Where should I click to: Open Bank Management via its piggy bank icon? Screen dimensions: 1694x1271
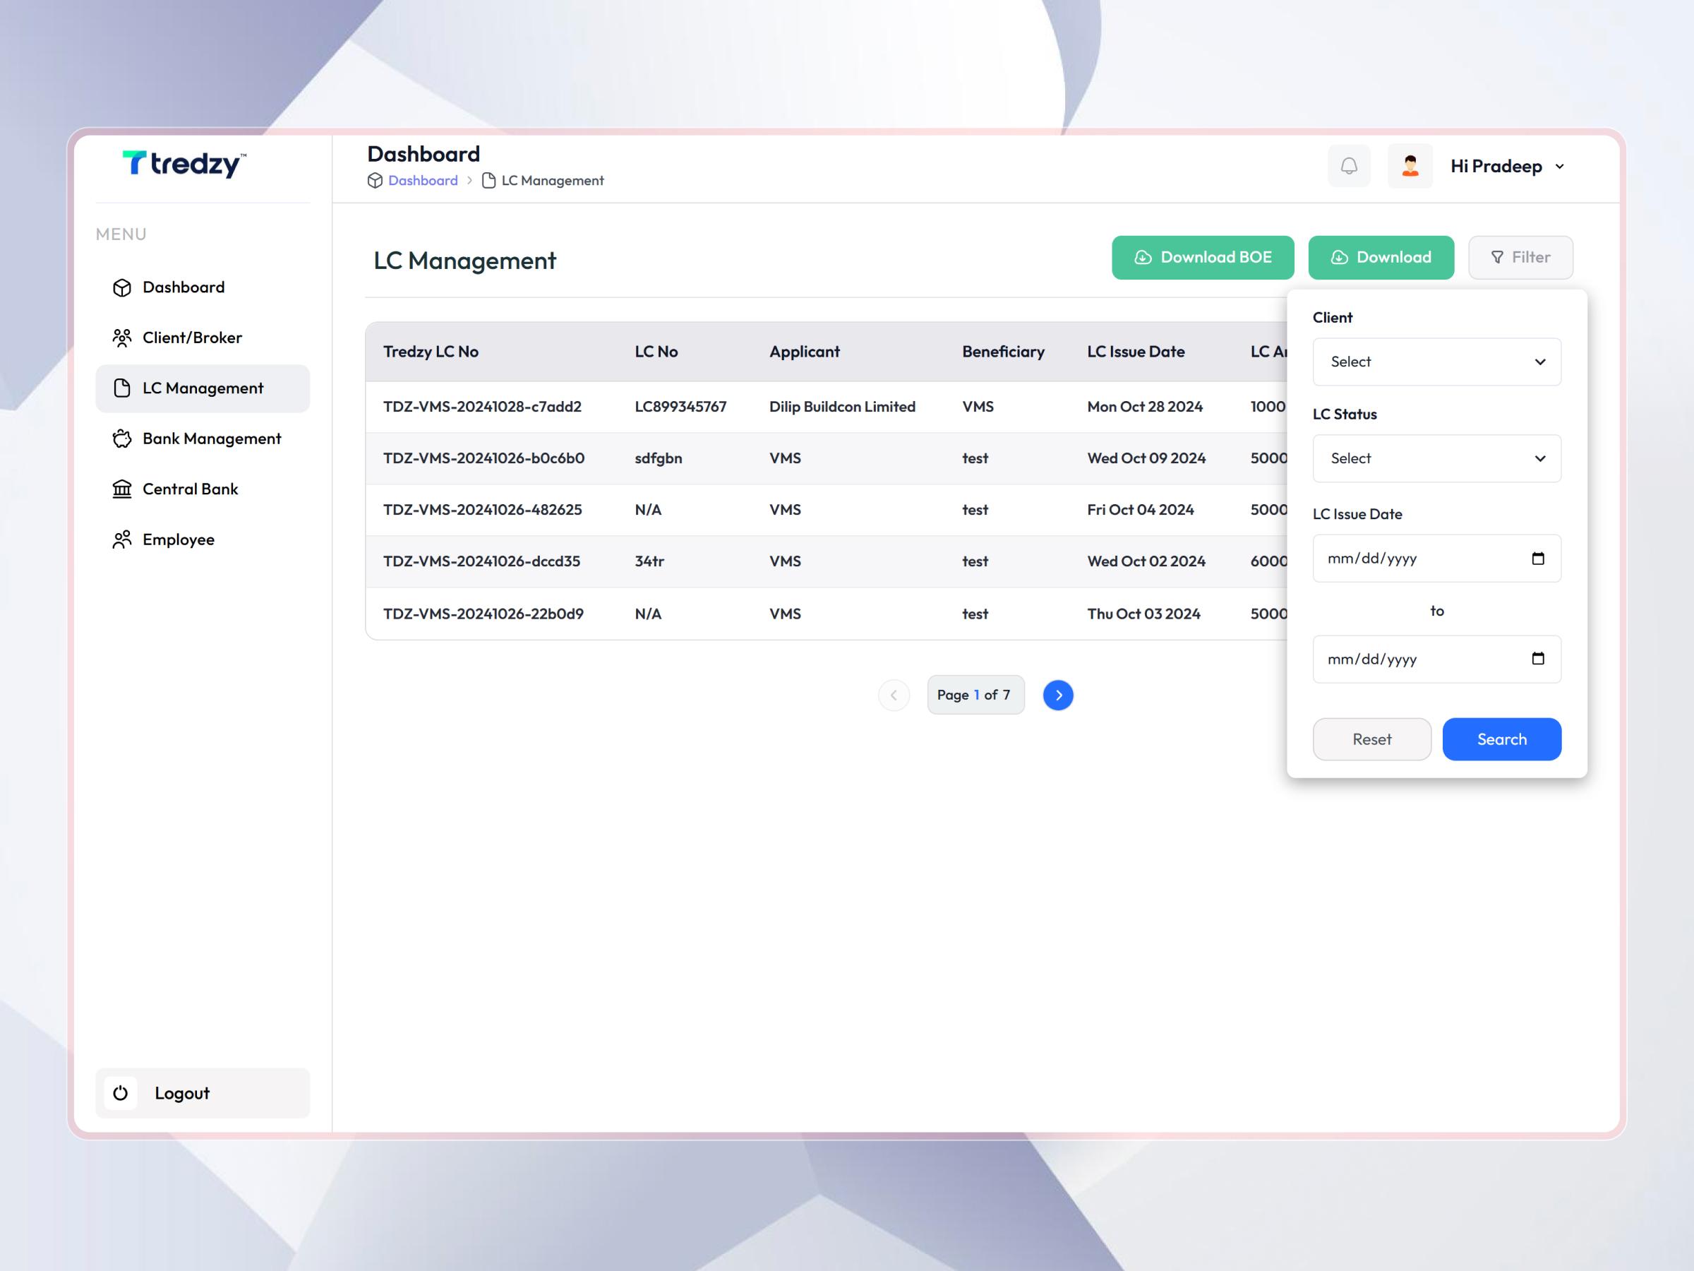tap(123, 438)
